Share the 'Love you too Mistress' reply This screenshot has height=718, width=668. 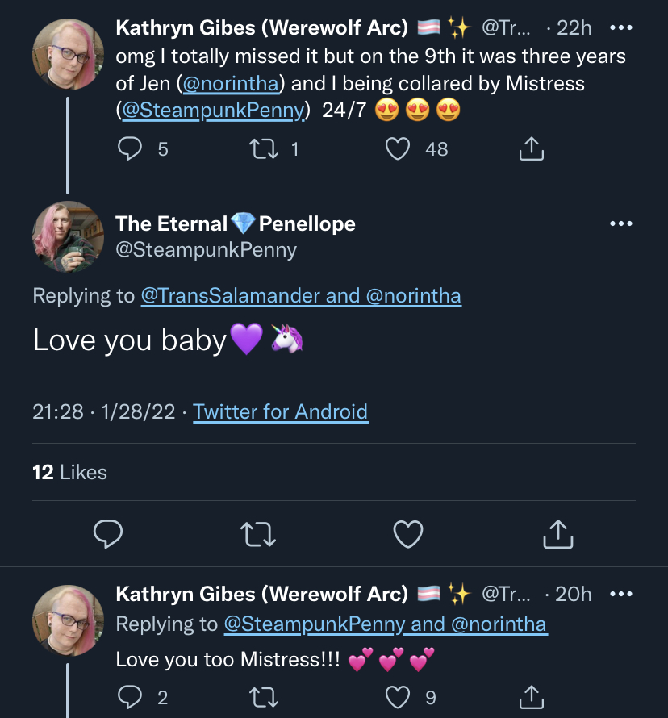(532, 697)
